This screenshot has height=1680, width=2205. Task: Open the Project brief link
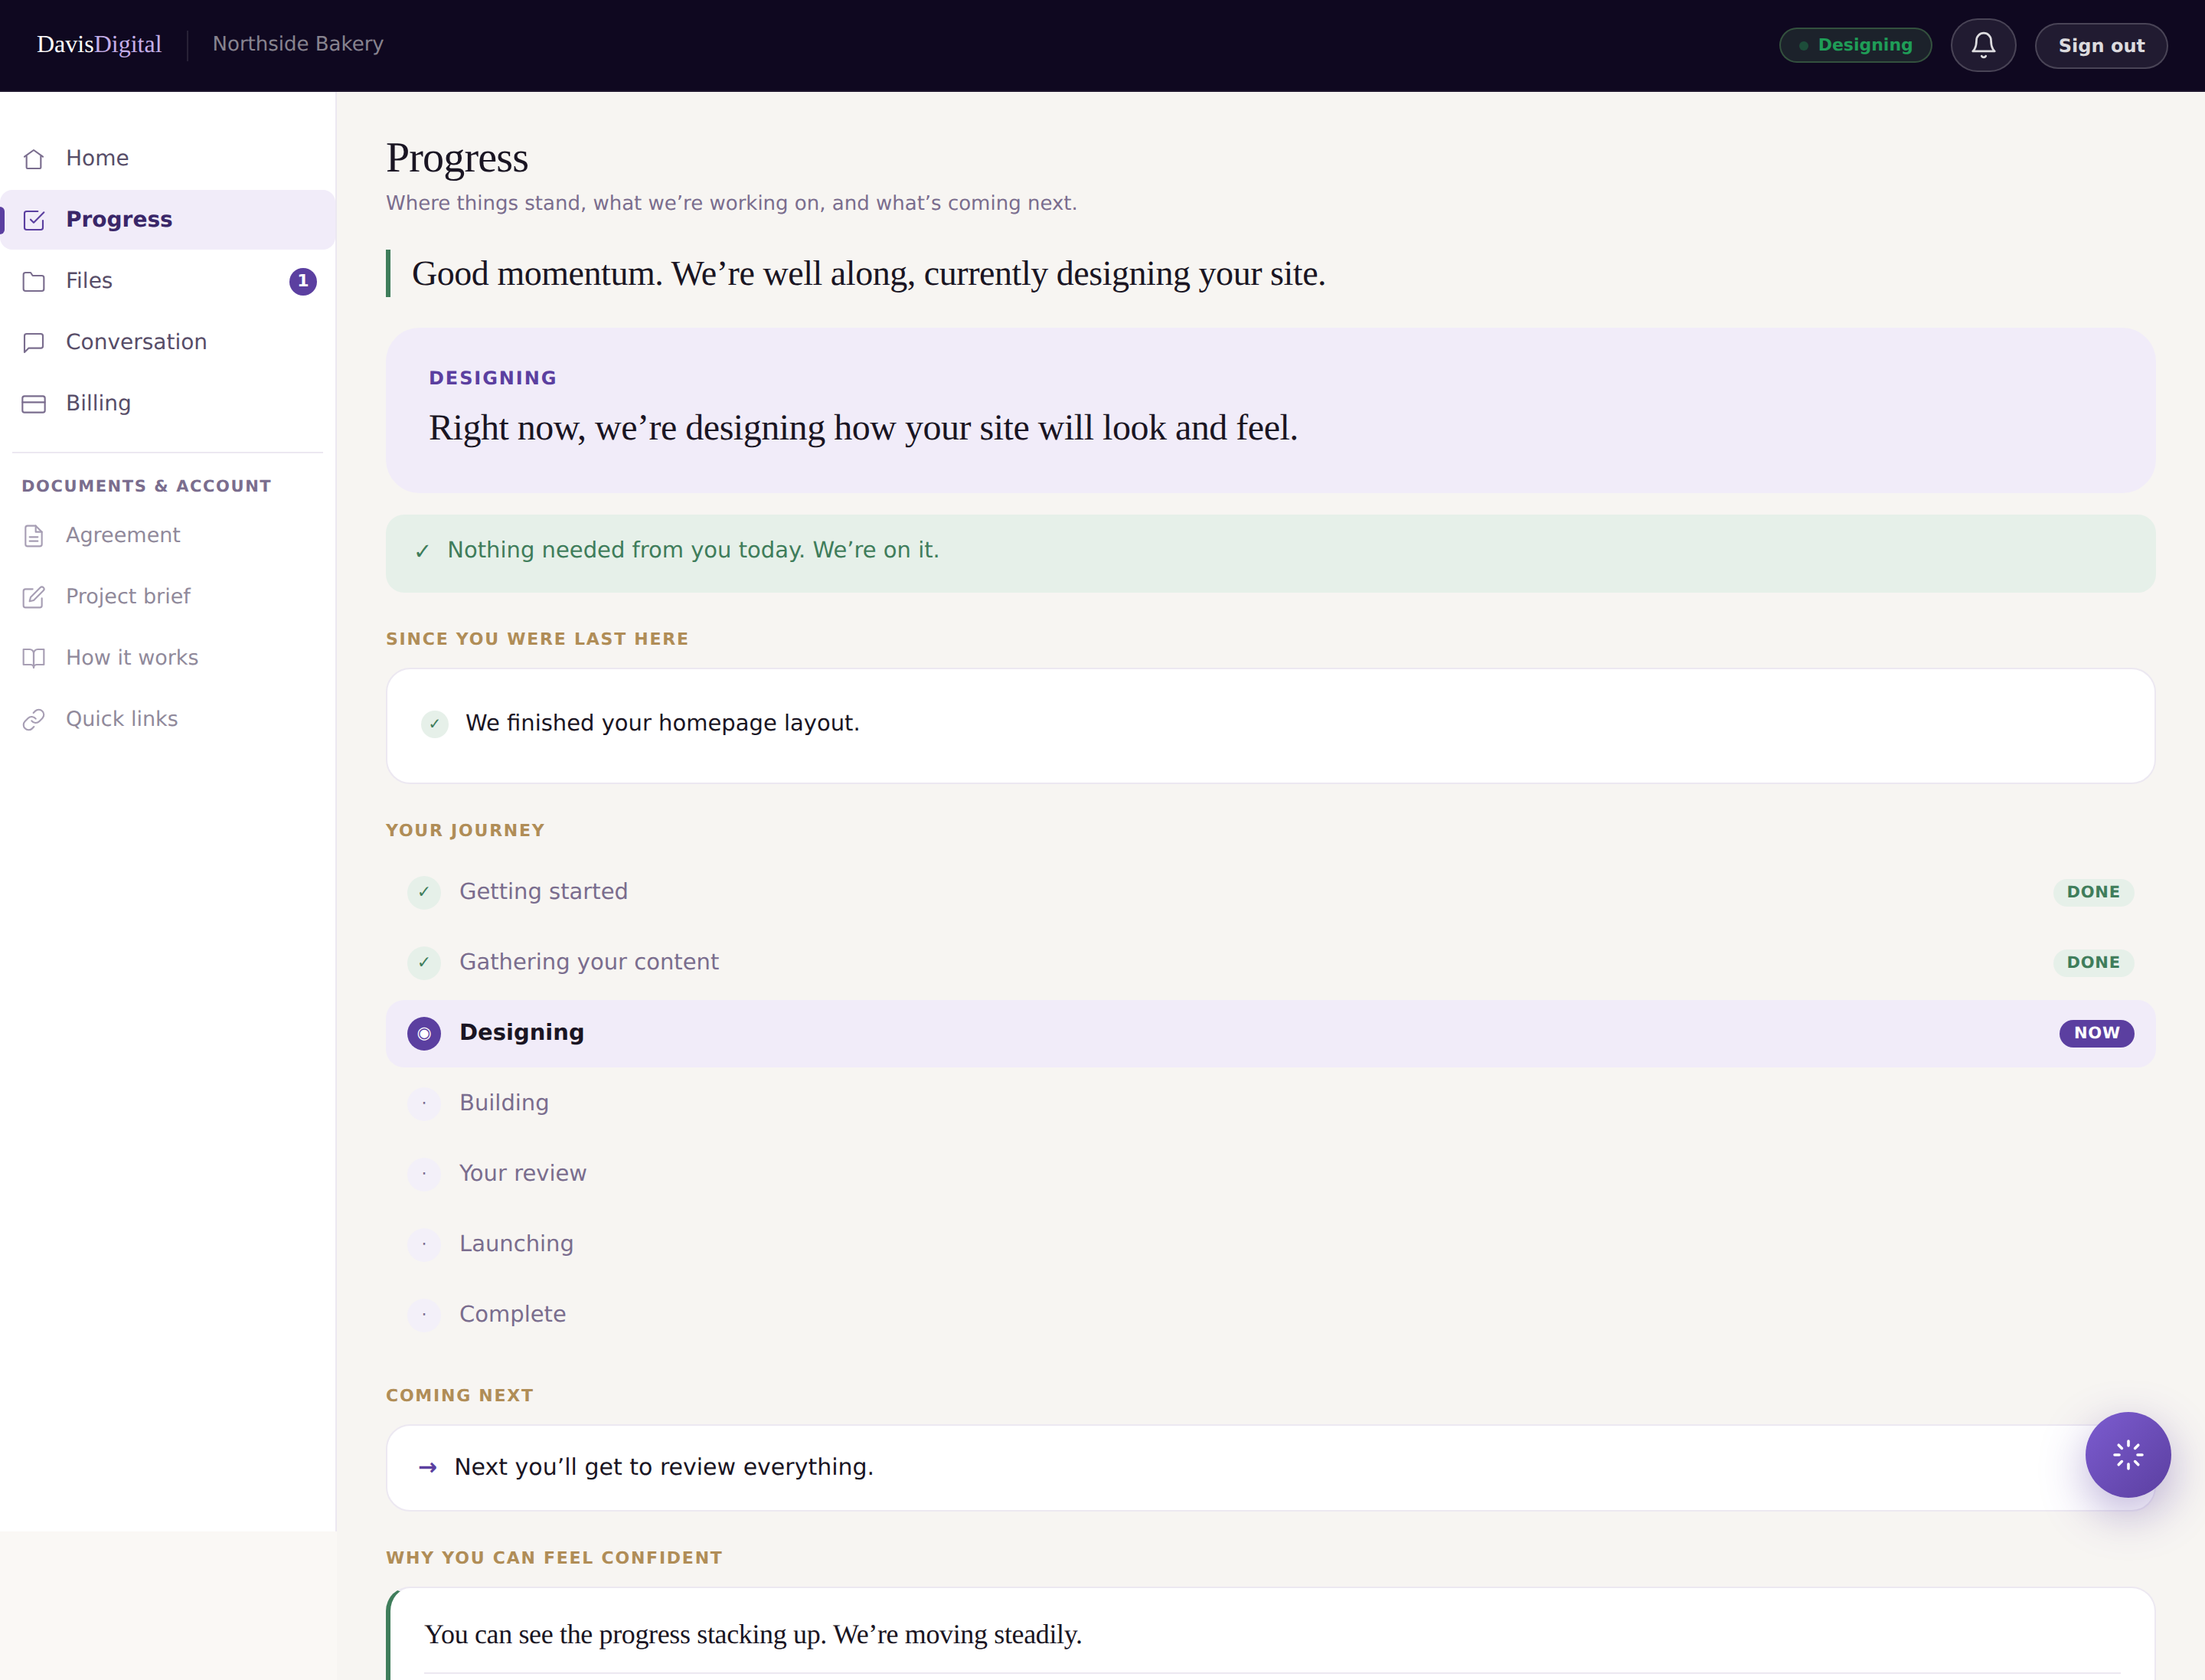168,596
